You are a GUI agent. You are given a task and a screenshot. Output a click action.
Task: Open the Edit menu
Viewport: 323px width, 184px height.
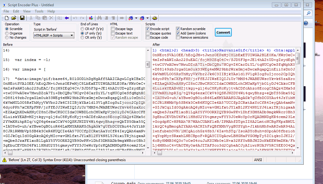point(16,11)
